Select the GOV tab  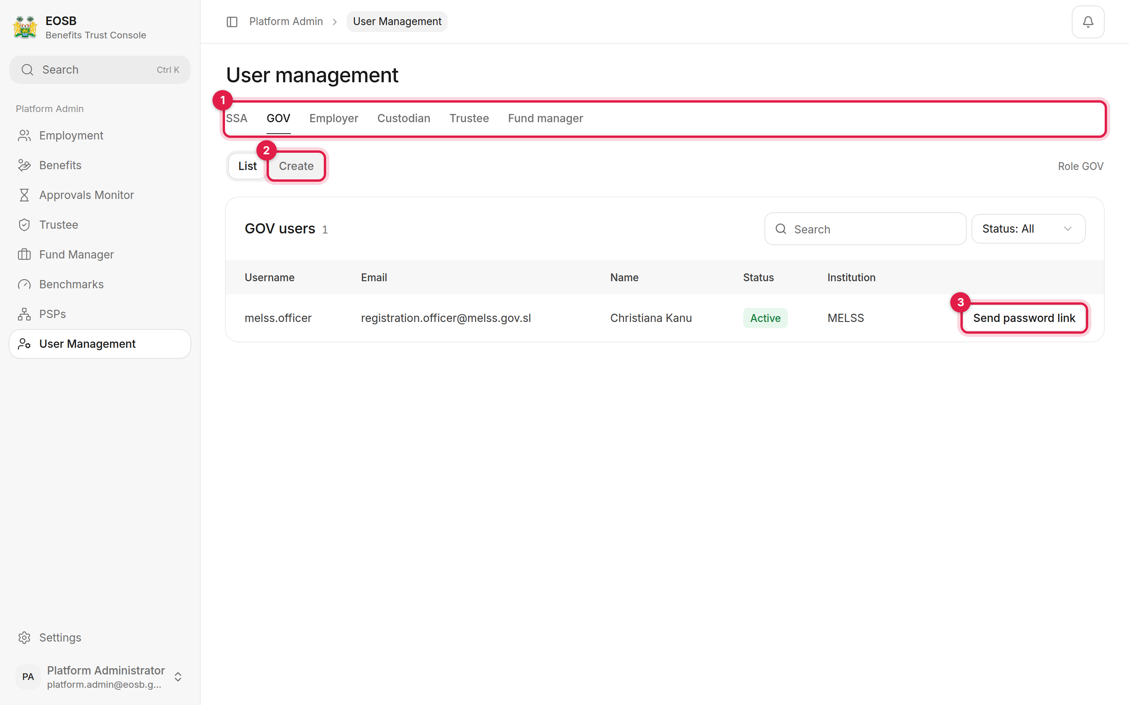278,118
